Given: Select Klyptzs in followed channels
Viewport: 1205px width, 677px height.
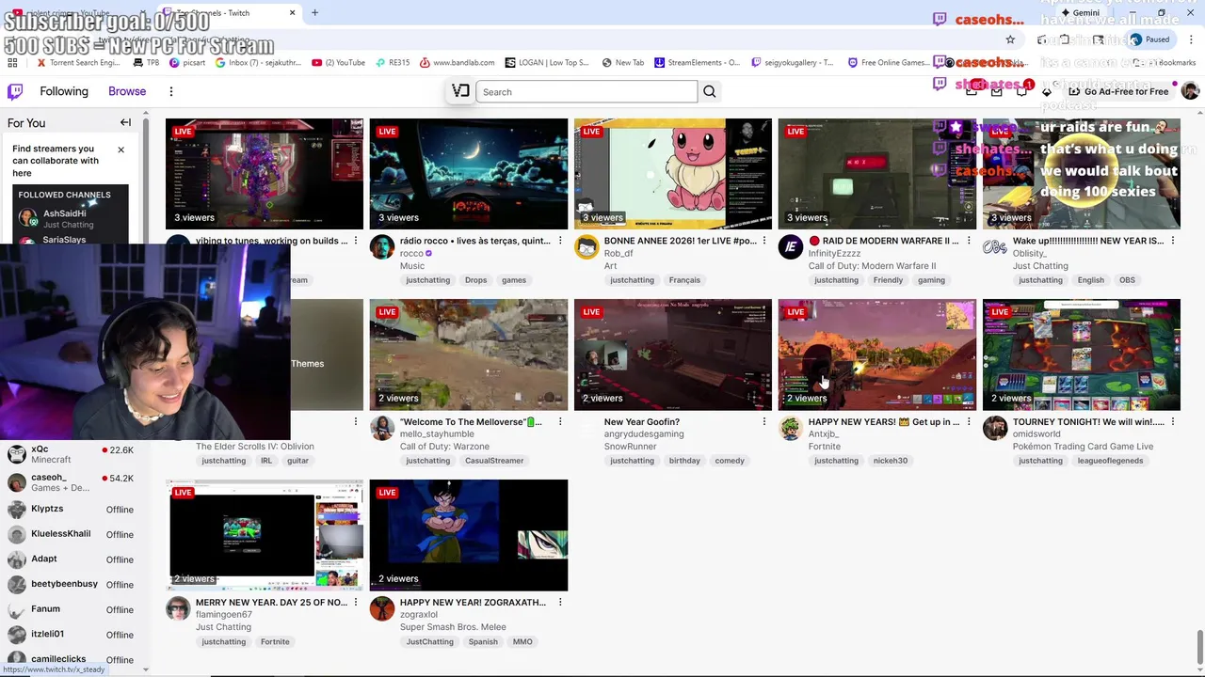Looking at the screenshot, I should pyautogui.click(x=72, y=509).
